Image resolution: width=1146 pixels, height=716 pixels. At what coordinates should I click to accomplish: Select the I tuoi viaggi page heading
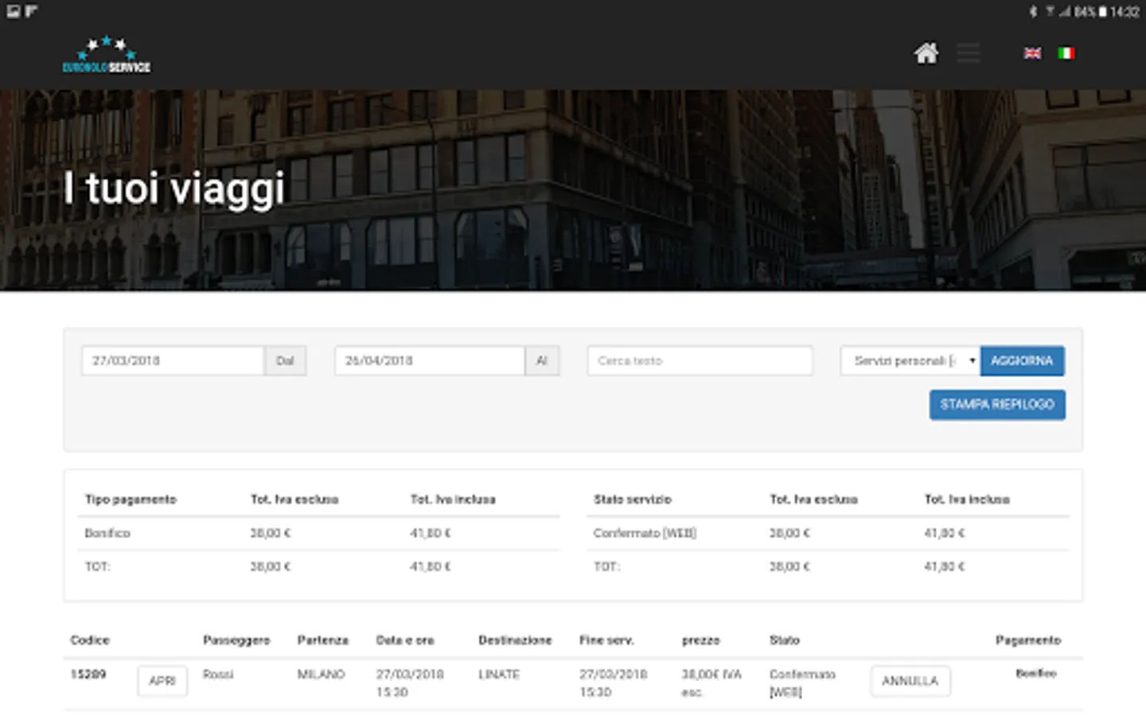coord(173,189)
